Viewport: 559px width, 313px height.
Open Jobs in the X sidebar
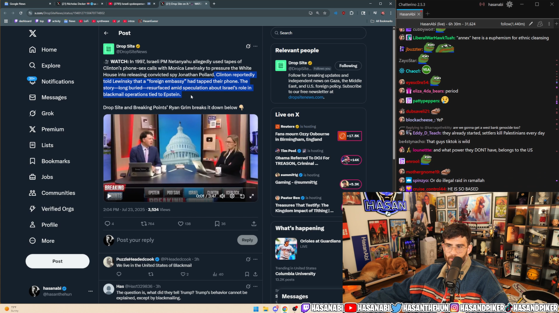pyautogui.click(x=41, y=177)
